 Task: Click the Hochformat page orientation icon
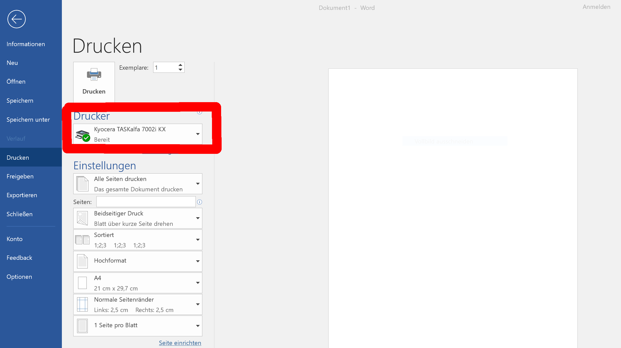pyautogui.click(x=82, y=261)
